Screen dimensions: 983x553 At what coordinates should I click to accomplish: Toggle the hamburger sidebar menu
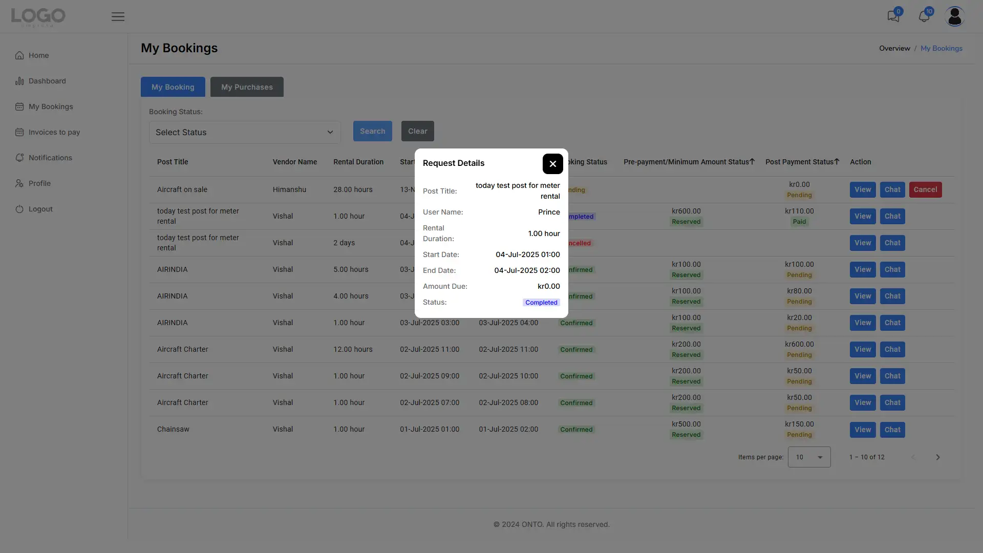click(118, 16)
